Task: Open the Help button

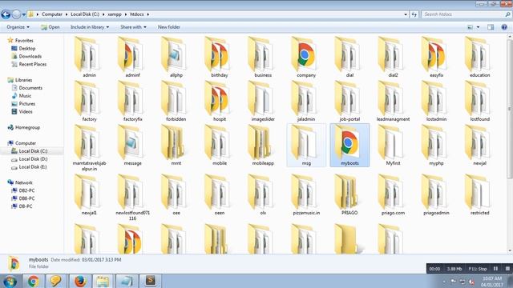Action: pos(504,27)
